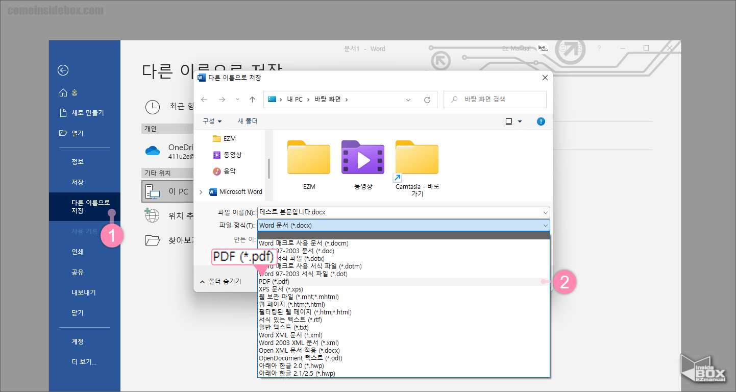736x392 pixels.
Task: Change the view layout icon
Action: pyautogui.click(x=509, y=121)
